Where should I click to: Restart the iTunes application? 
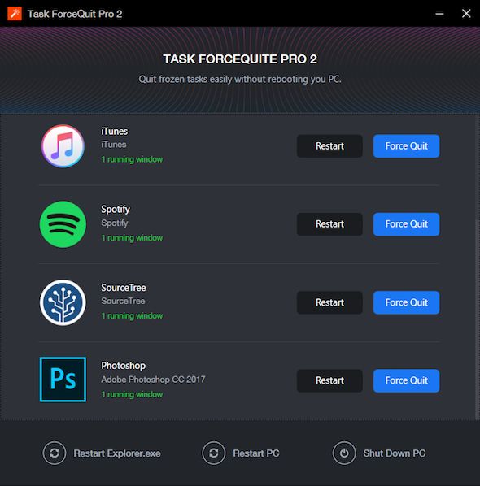pyautogui.click(x=329, y=146)
